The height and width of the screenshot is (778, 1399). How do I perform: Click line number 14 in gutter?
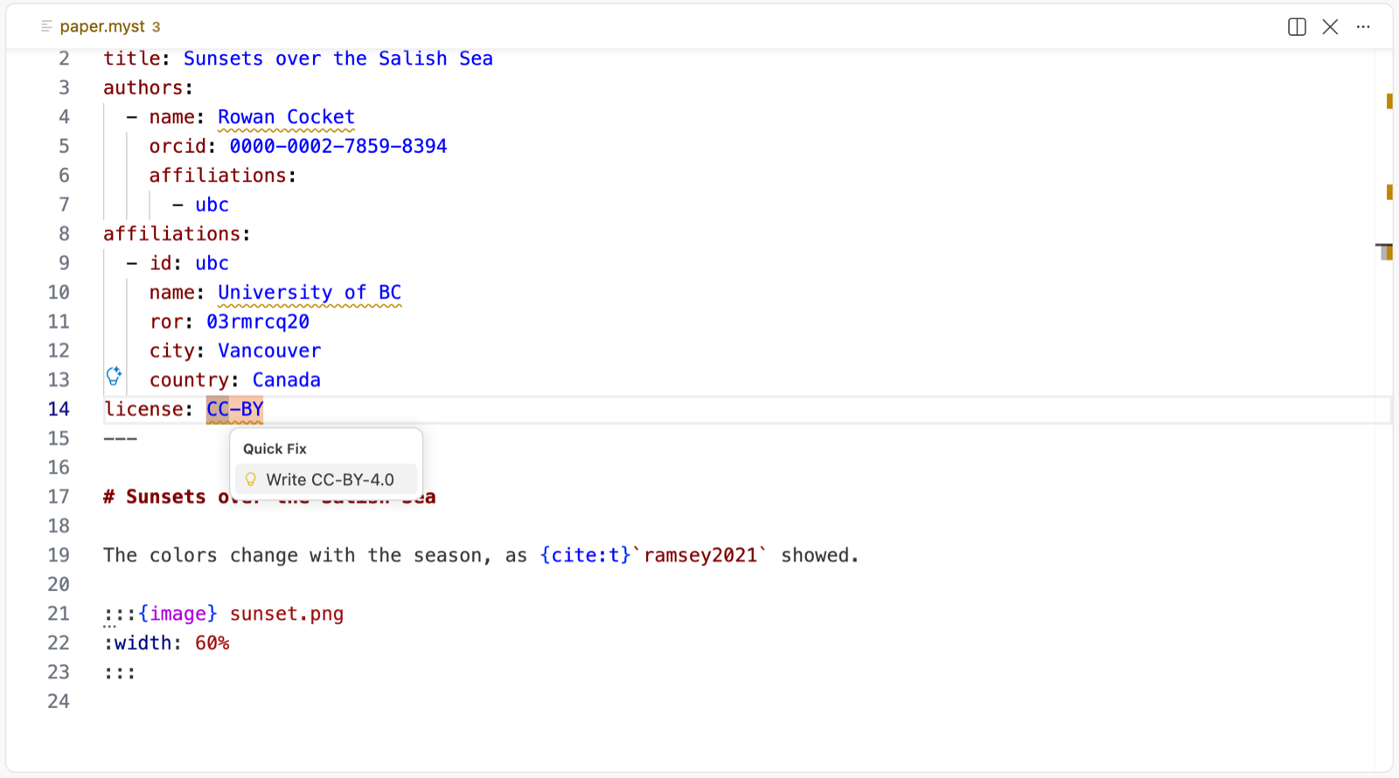coord(59,409)
